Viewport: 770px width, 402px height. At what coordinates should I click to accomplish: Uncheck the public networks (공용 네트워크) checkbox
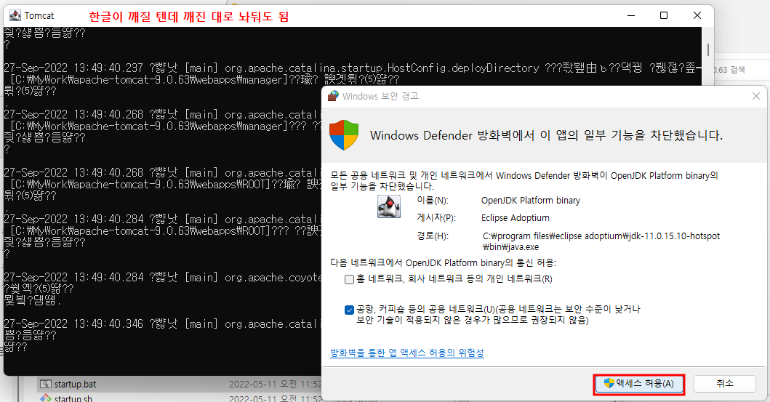[349, 310]
